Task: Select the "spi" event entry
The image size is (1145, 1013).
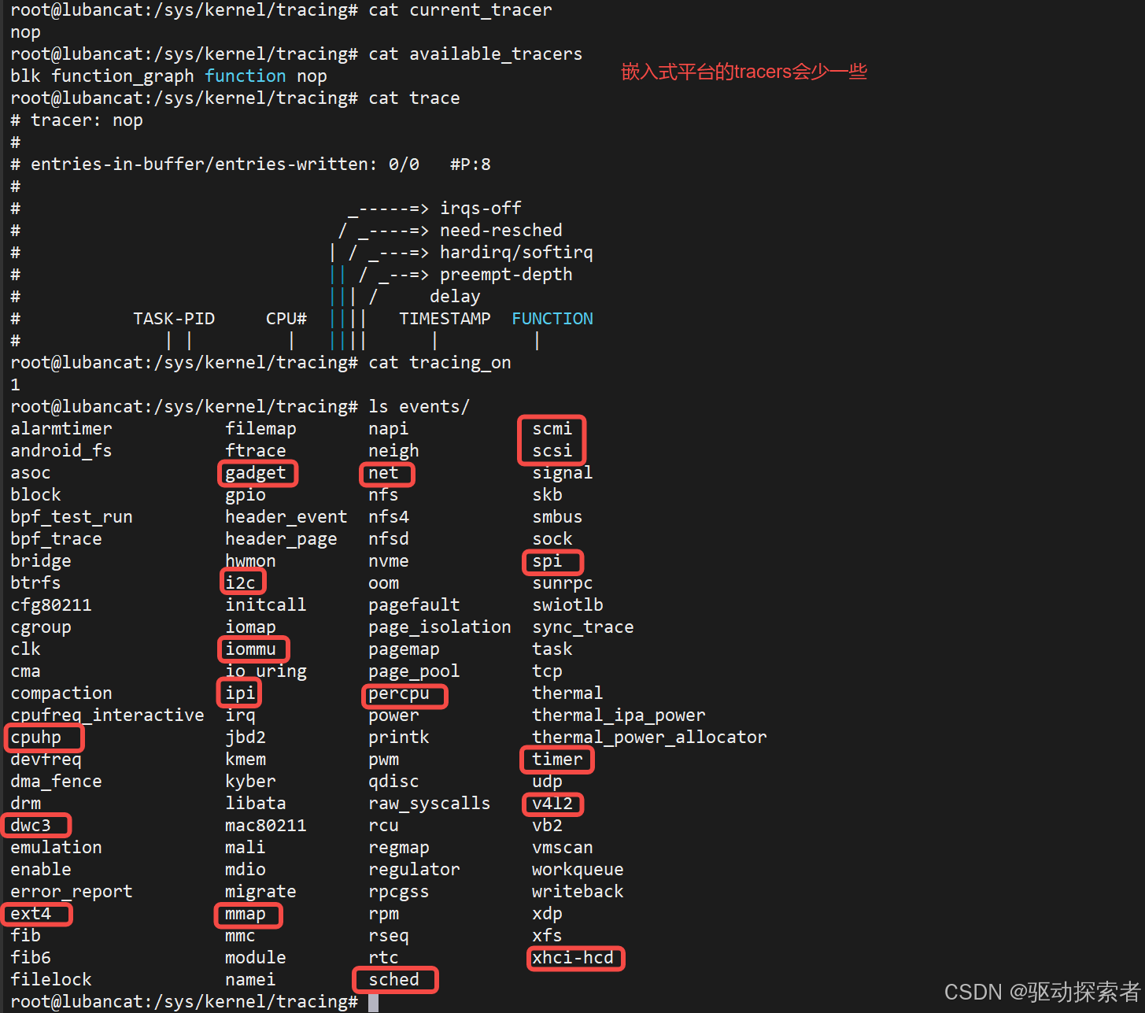Action: [x=552, y=561]
